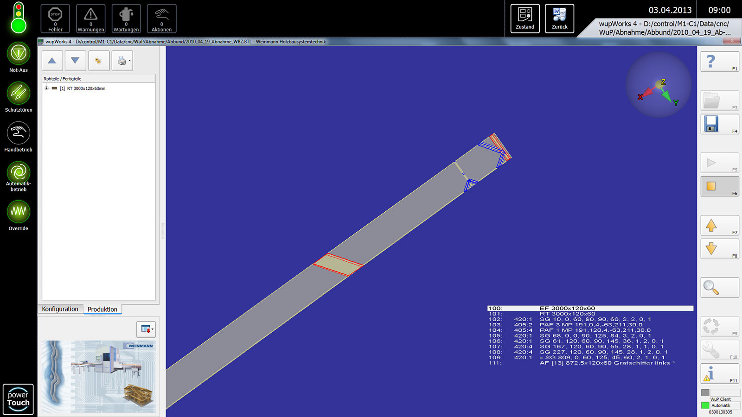This screenshot has width=742, height=417.
Task: Click the Zustand status button
Action: (x=525, y=19)
